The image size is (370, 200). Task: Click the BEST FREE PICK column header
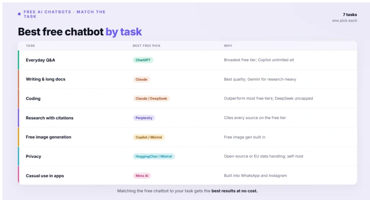147,46
